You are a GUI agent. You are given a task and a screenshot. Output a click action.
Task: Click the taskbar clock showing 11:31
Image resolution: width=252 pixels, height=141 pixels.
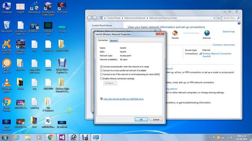coord(242,137)
